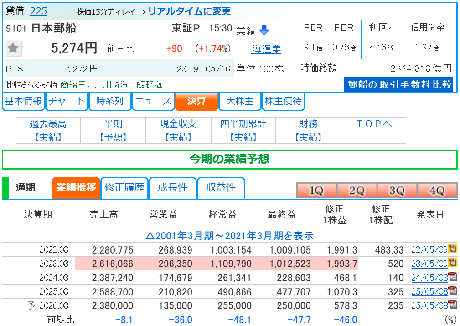Jump to 過去最高【実績】 section

coord(48,130)
